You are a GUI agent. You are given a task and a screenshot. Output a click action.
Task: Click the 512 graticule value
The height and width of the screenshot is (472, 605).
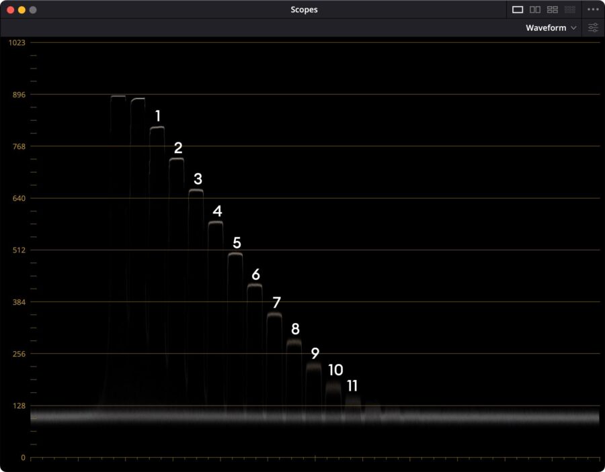(20, 250)
